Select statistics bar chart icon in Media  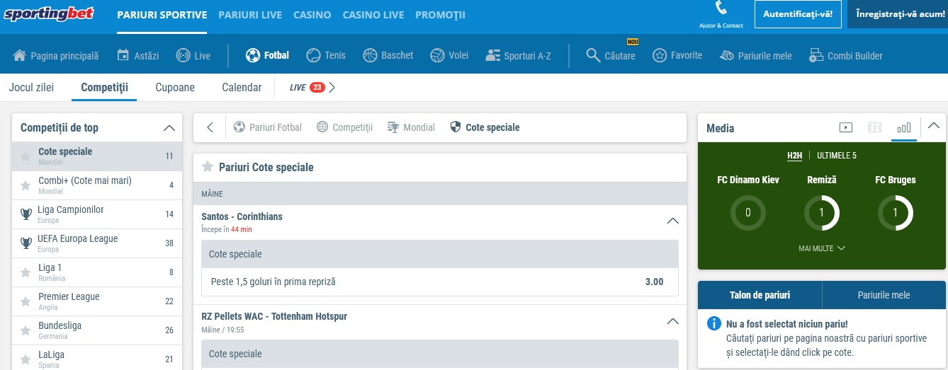coord(903,128)
